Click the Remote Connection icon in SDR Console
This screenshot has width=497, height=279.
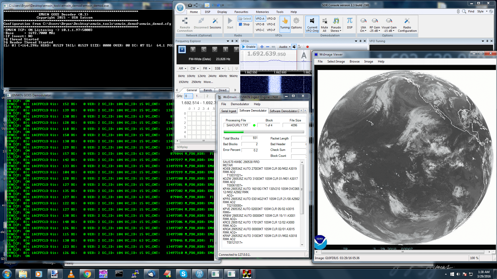185,25
